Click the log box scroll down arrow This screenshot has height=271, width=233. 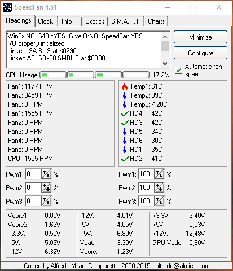(x=165, y=64)
